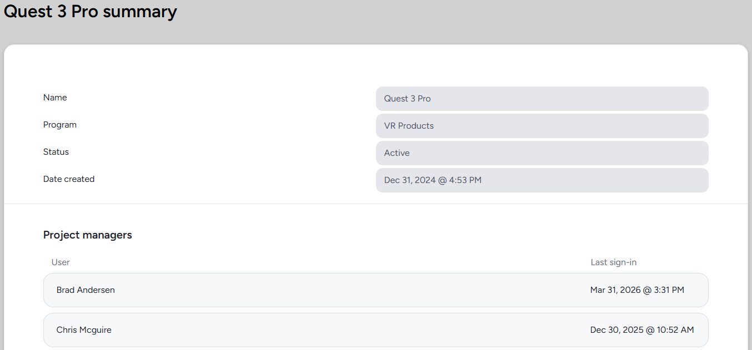This screenshot has height=350, width=752.
Task: Click the divider line above Project managers
Action: [375, 204]
